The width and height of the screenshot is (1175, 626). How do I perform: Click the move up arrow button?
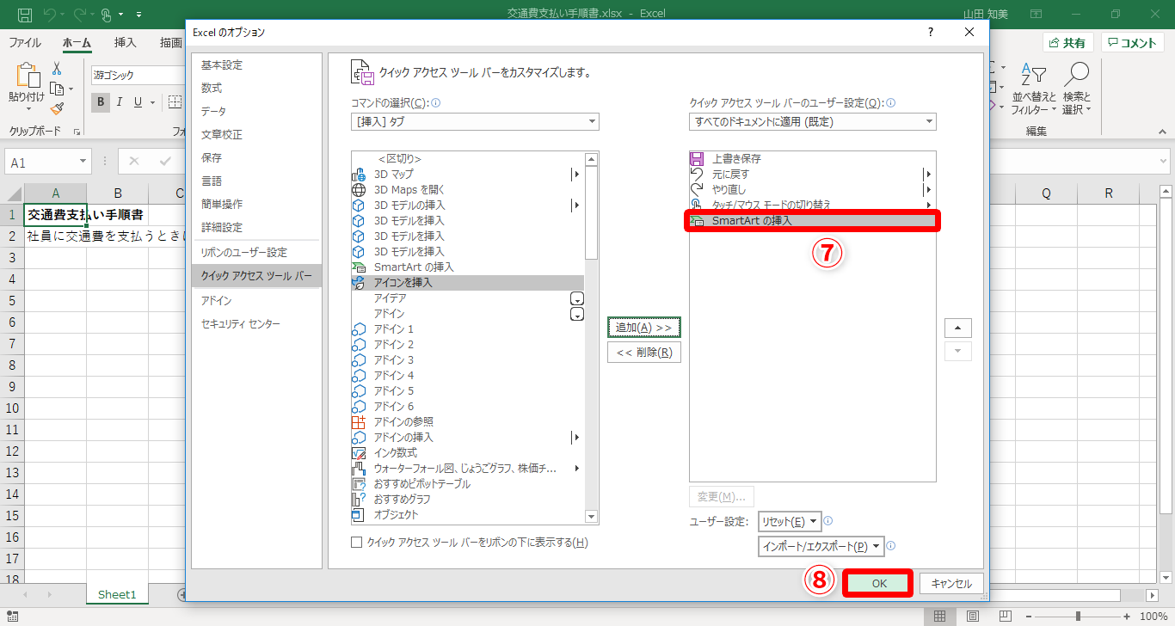coord(958,328)
